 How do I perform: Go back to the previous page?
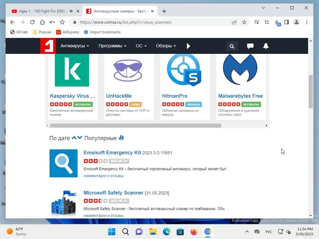coord(12,22)
